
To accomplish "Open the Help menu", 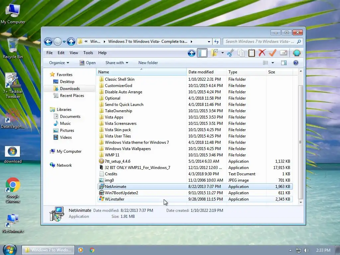I will point(102,53).
